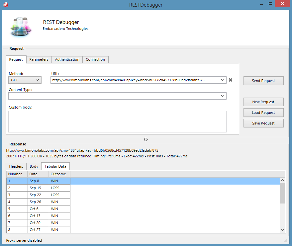The image size is (292, 246).
Task: Click inside the Custom body text area
Action: click(x=117, y=122)
